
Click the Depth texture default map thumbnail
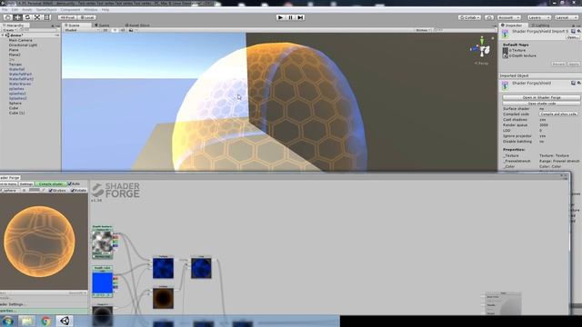[506, 55]
